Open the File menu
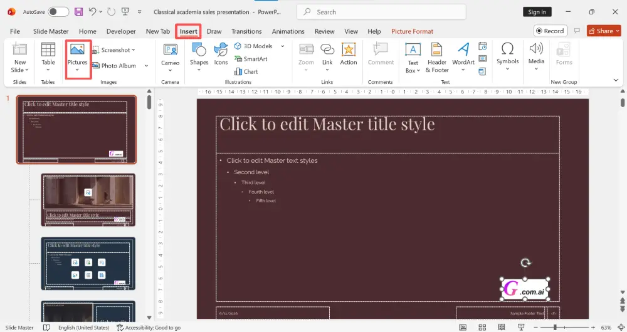The width and height of the screenshot is (627, 332). coord(15,31)
